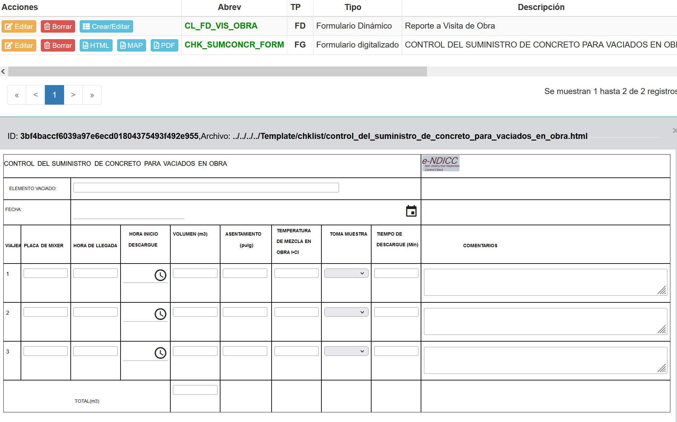Image resolution: width=677 pixels, height=422 pixels.
Task: Click the clock icon in row 2
Action: point(160,314)
